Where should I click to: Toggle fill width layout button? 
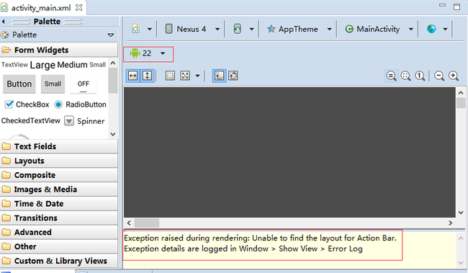[x=132, y=76]
